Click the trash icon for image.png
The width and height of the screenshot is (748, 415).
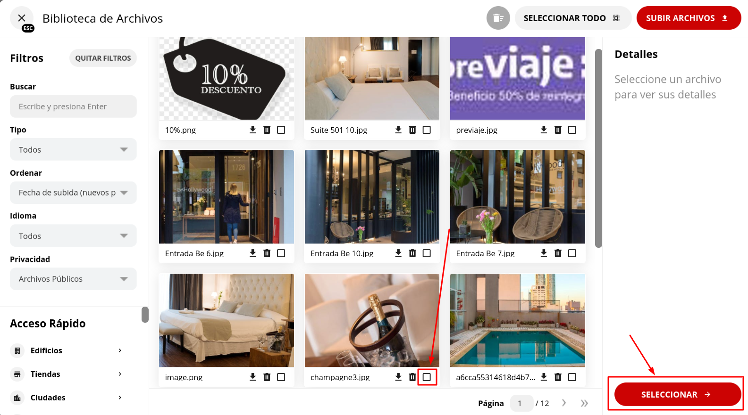click(x=267, y=377)
